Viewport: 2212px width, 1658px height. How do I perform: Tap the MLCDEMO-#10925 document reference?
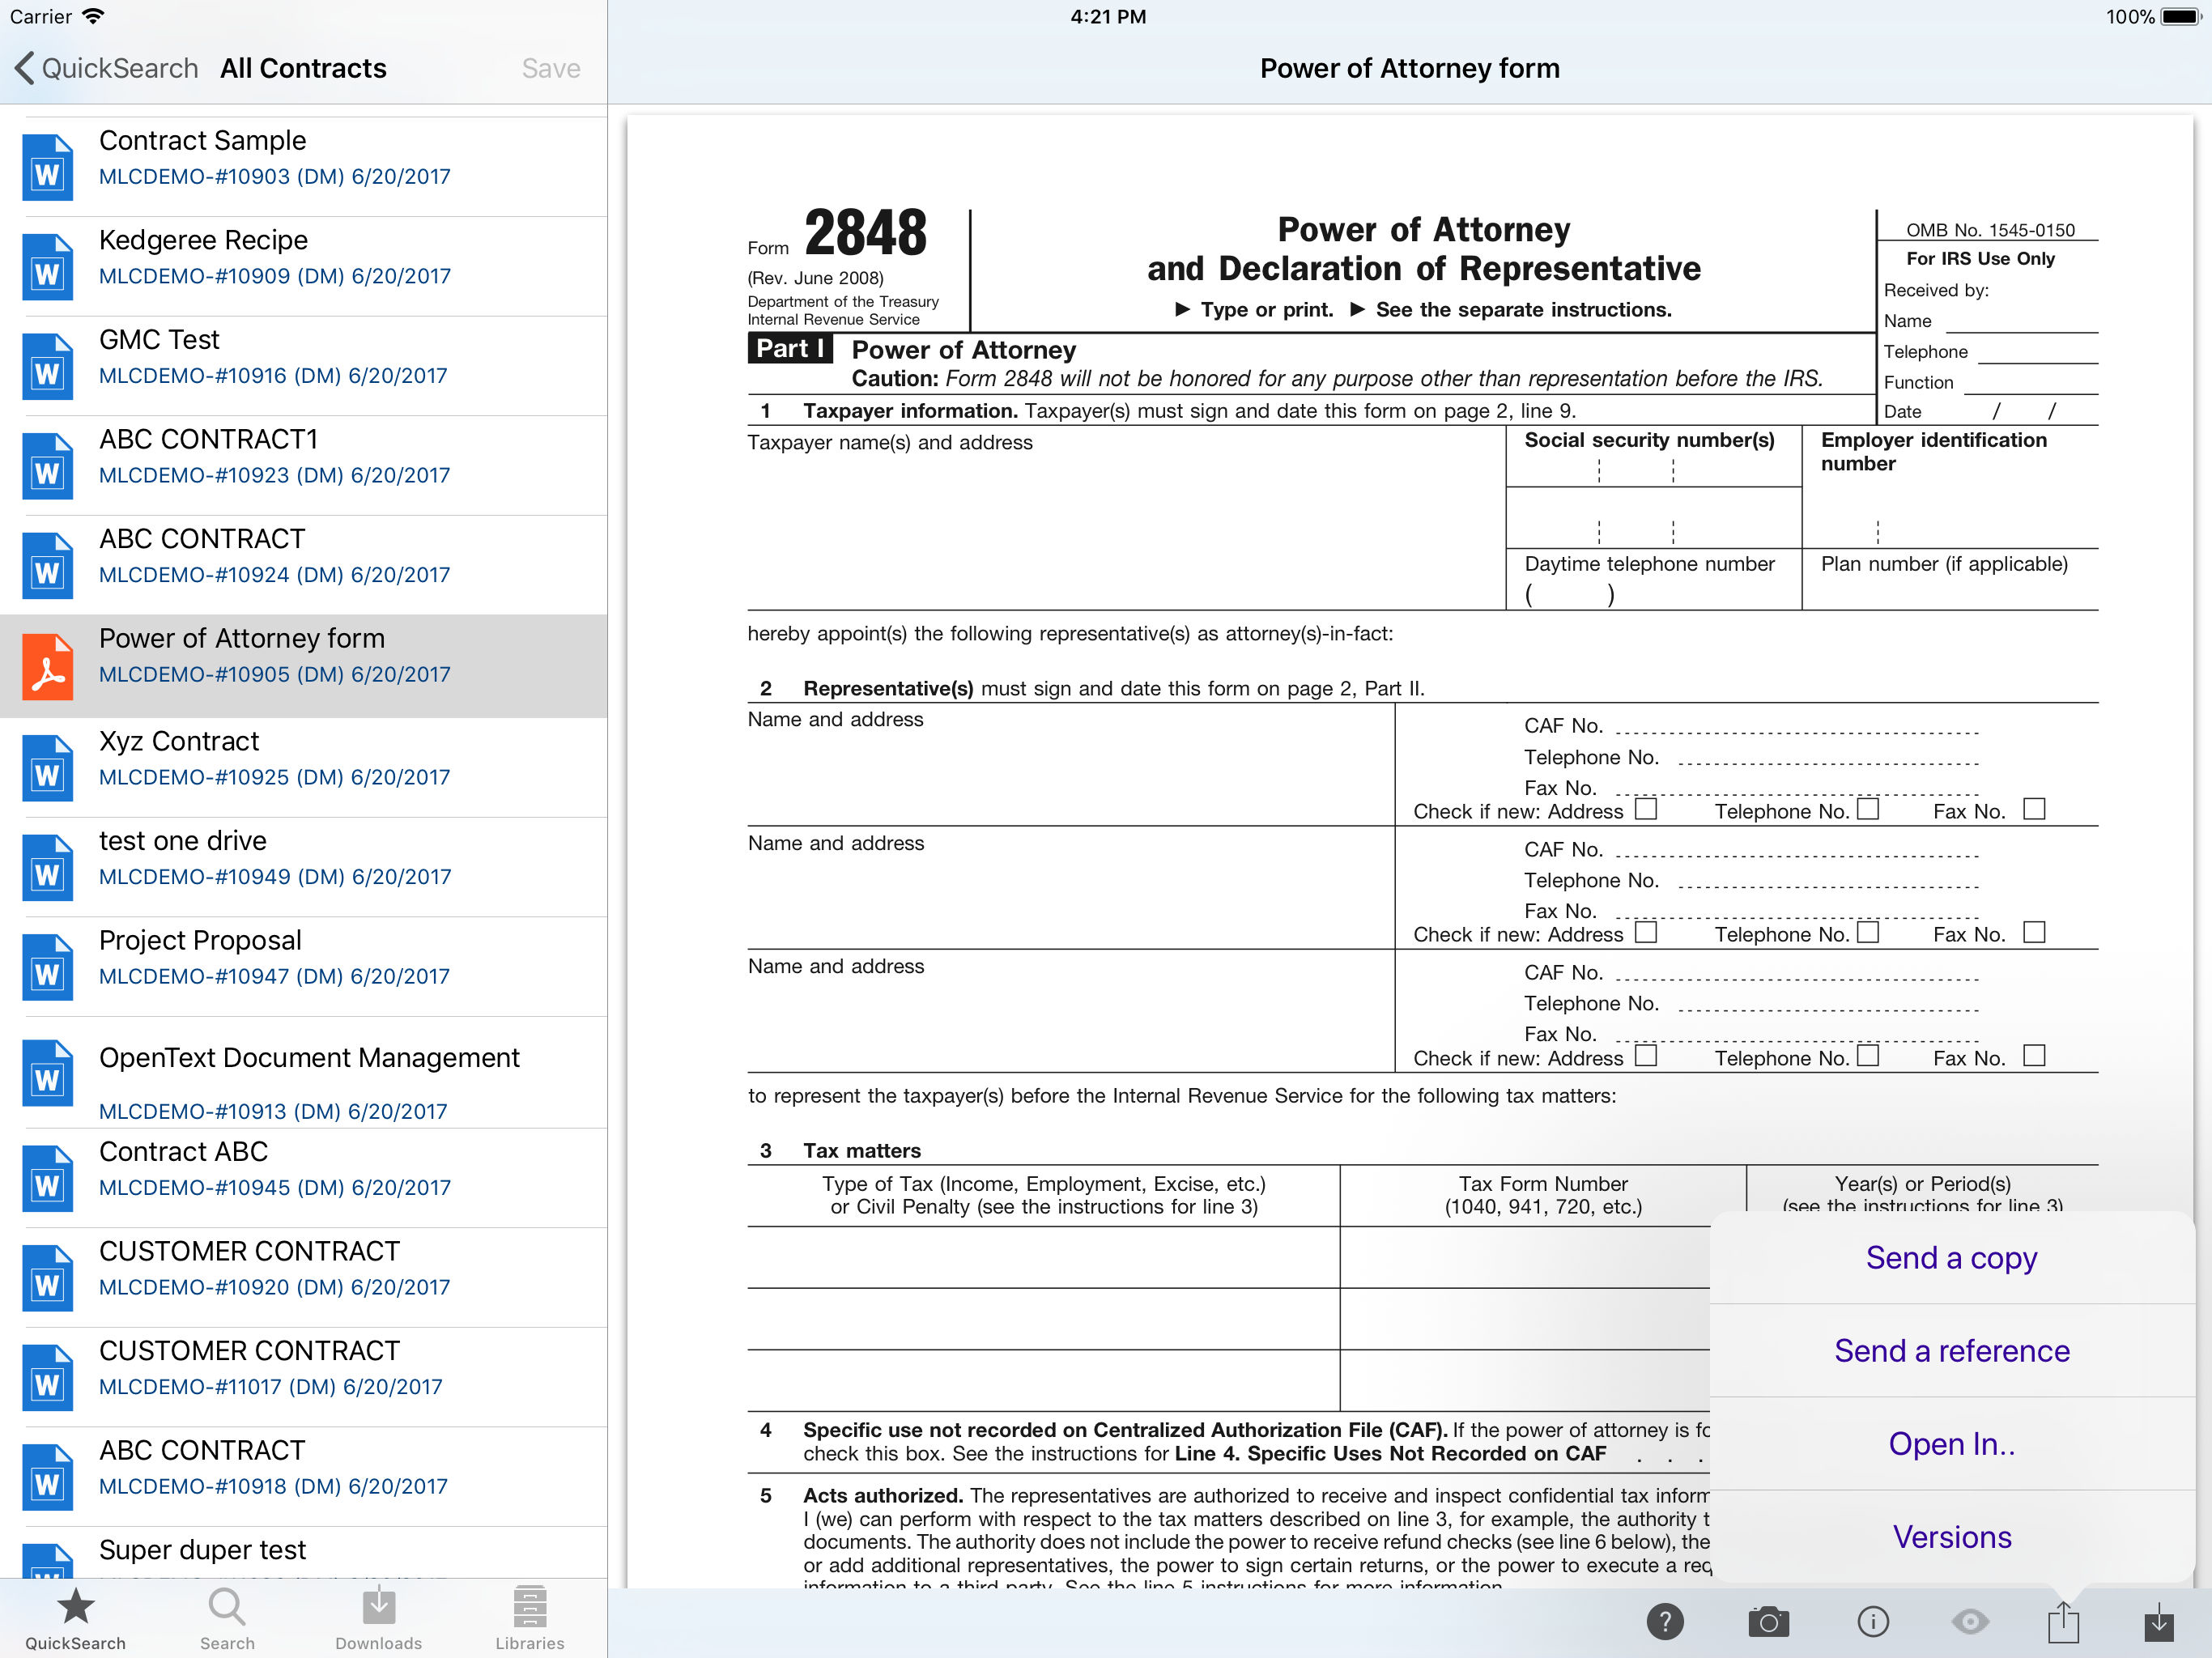[x=275, y=777]
